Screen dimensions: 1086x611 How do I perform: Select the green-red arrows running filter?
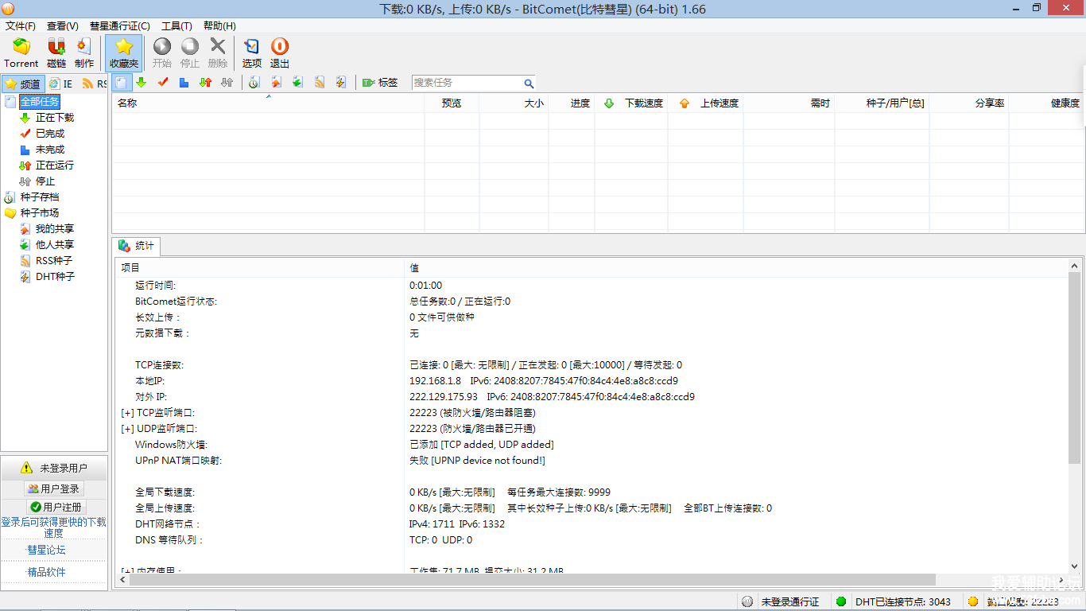pos(205,83)
